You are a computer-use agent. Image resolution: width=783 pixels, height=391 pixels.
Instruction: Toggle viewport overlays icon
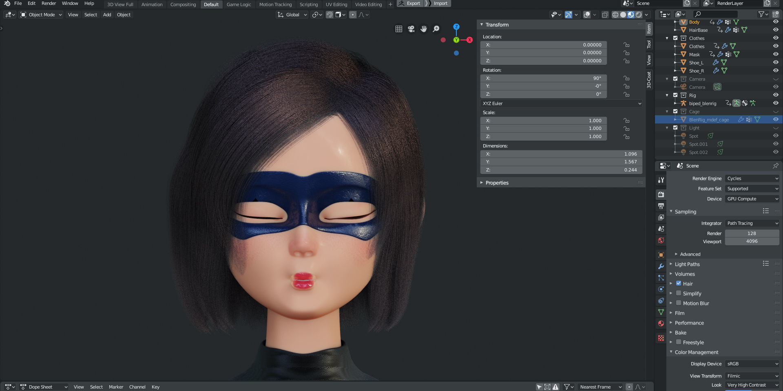587,15
